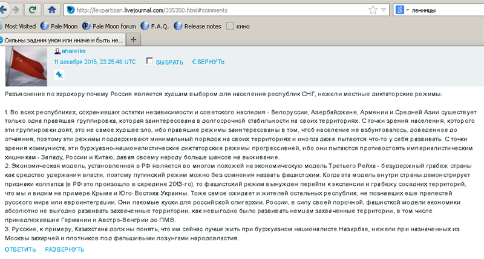
Task: Open the ahareiks user profile link
Action: 73,51
